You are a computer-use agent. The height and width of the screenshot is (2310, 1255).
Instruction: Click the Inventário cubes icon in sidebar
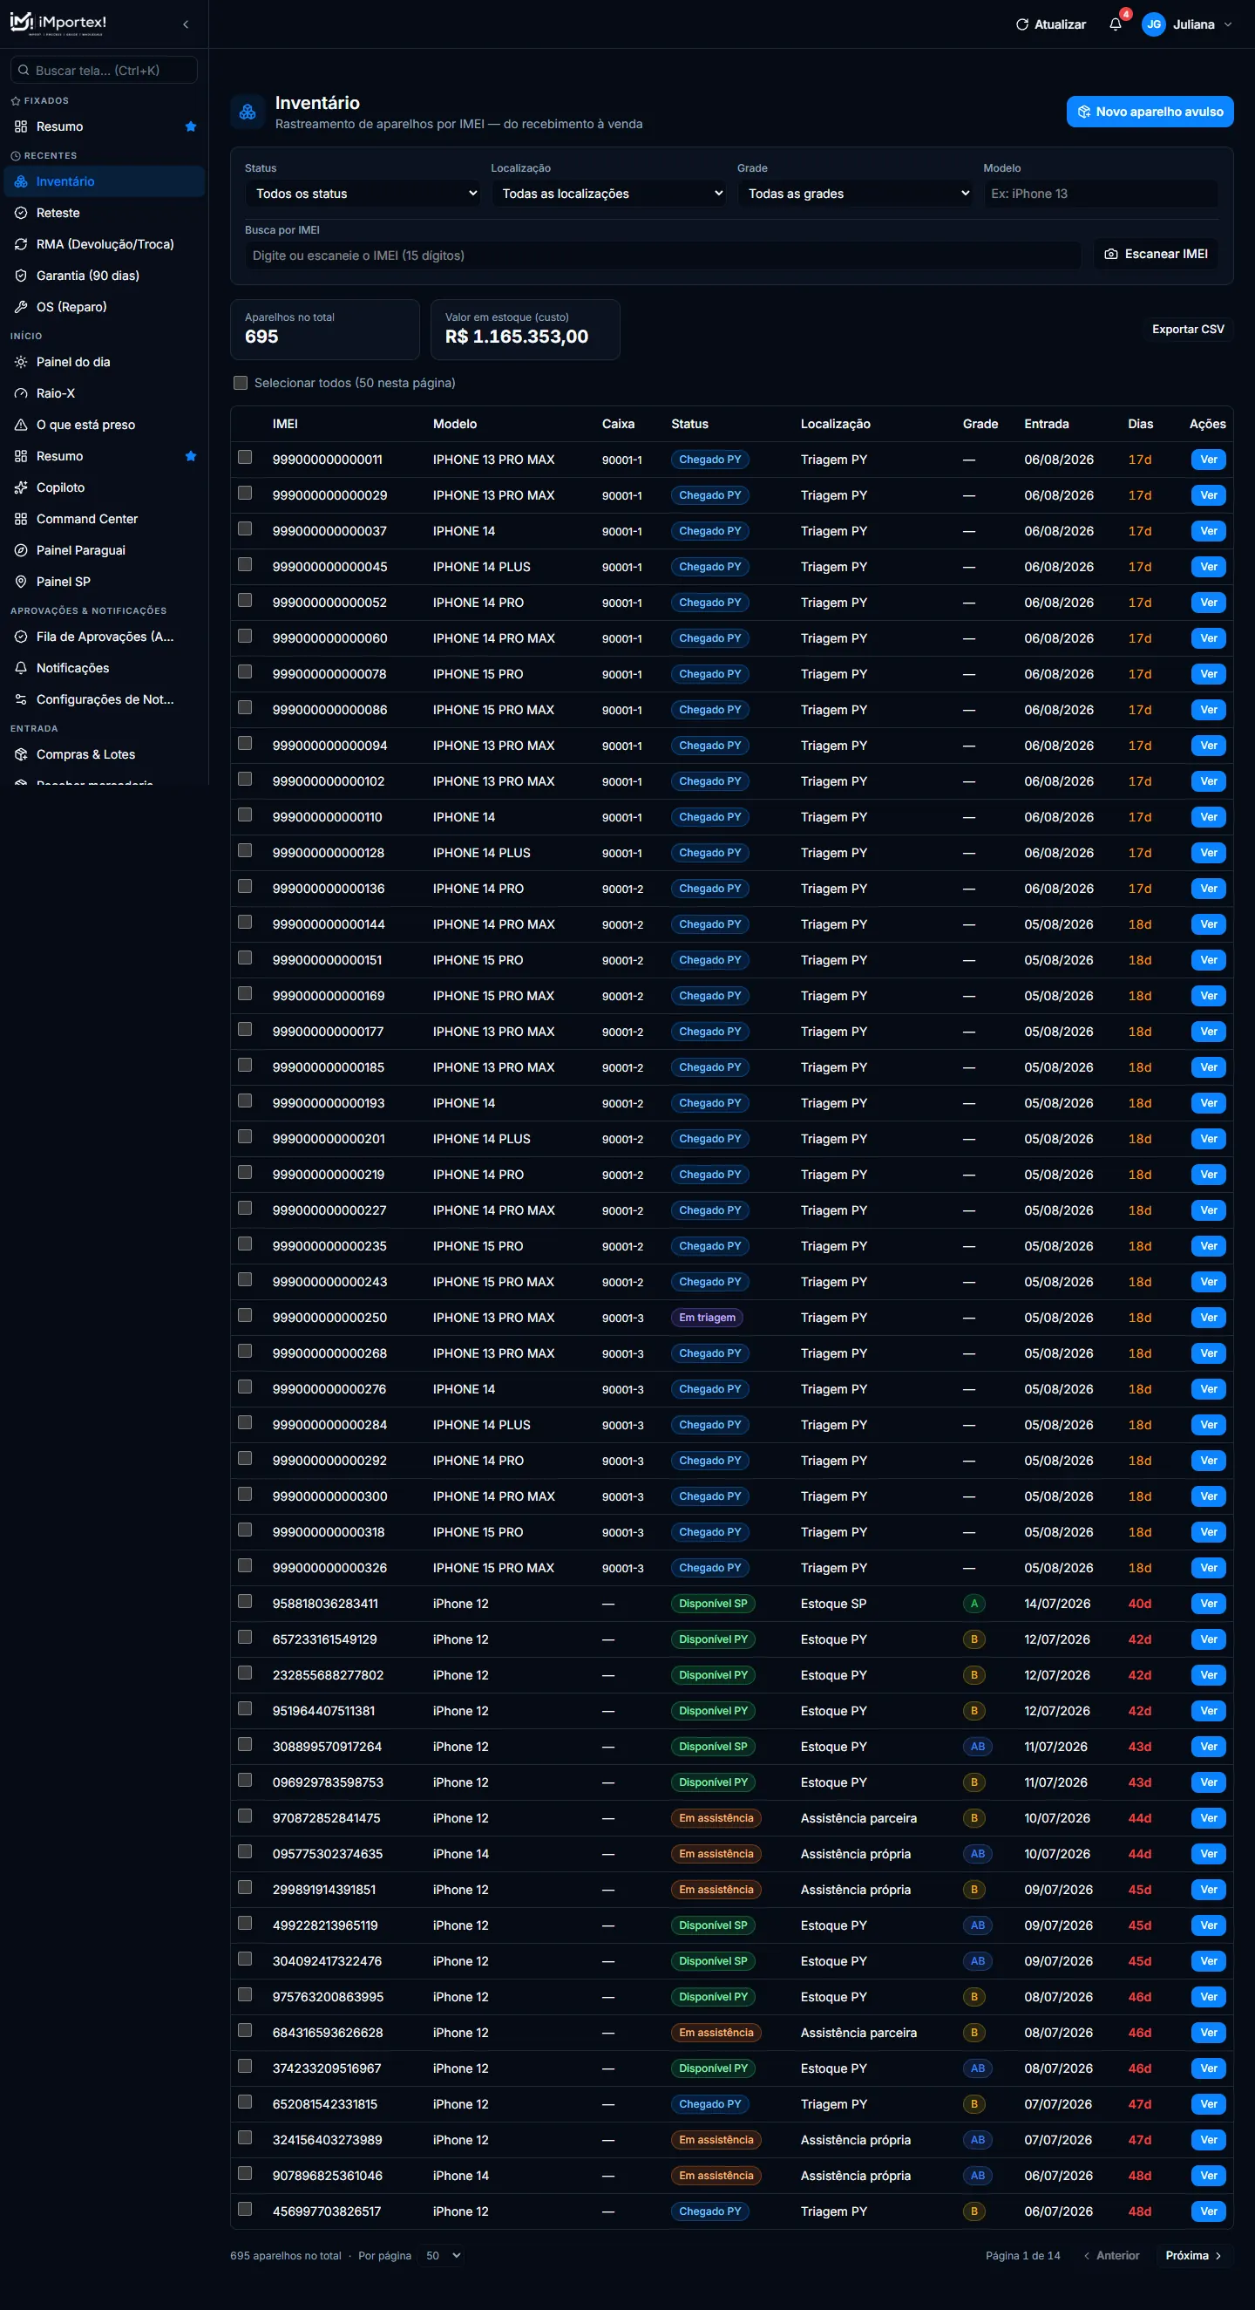[21, 181]
